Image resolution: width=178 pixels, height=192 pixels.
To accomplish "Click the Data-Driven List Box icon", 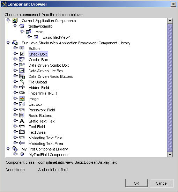I will [22, 71].
